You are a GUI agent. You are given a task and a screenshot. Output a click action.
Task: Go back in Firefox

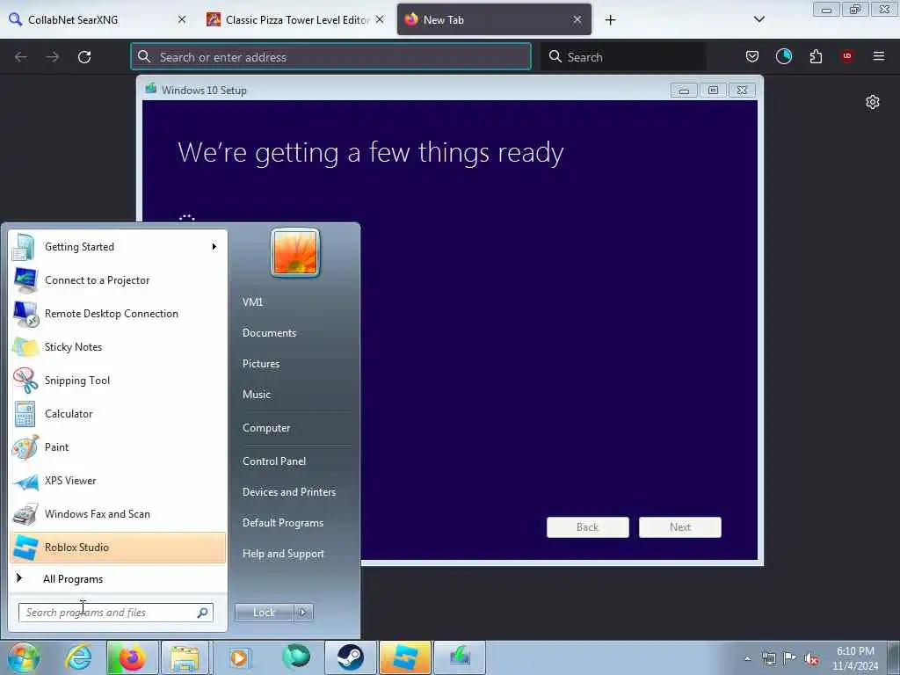[x=21, y=57]
